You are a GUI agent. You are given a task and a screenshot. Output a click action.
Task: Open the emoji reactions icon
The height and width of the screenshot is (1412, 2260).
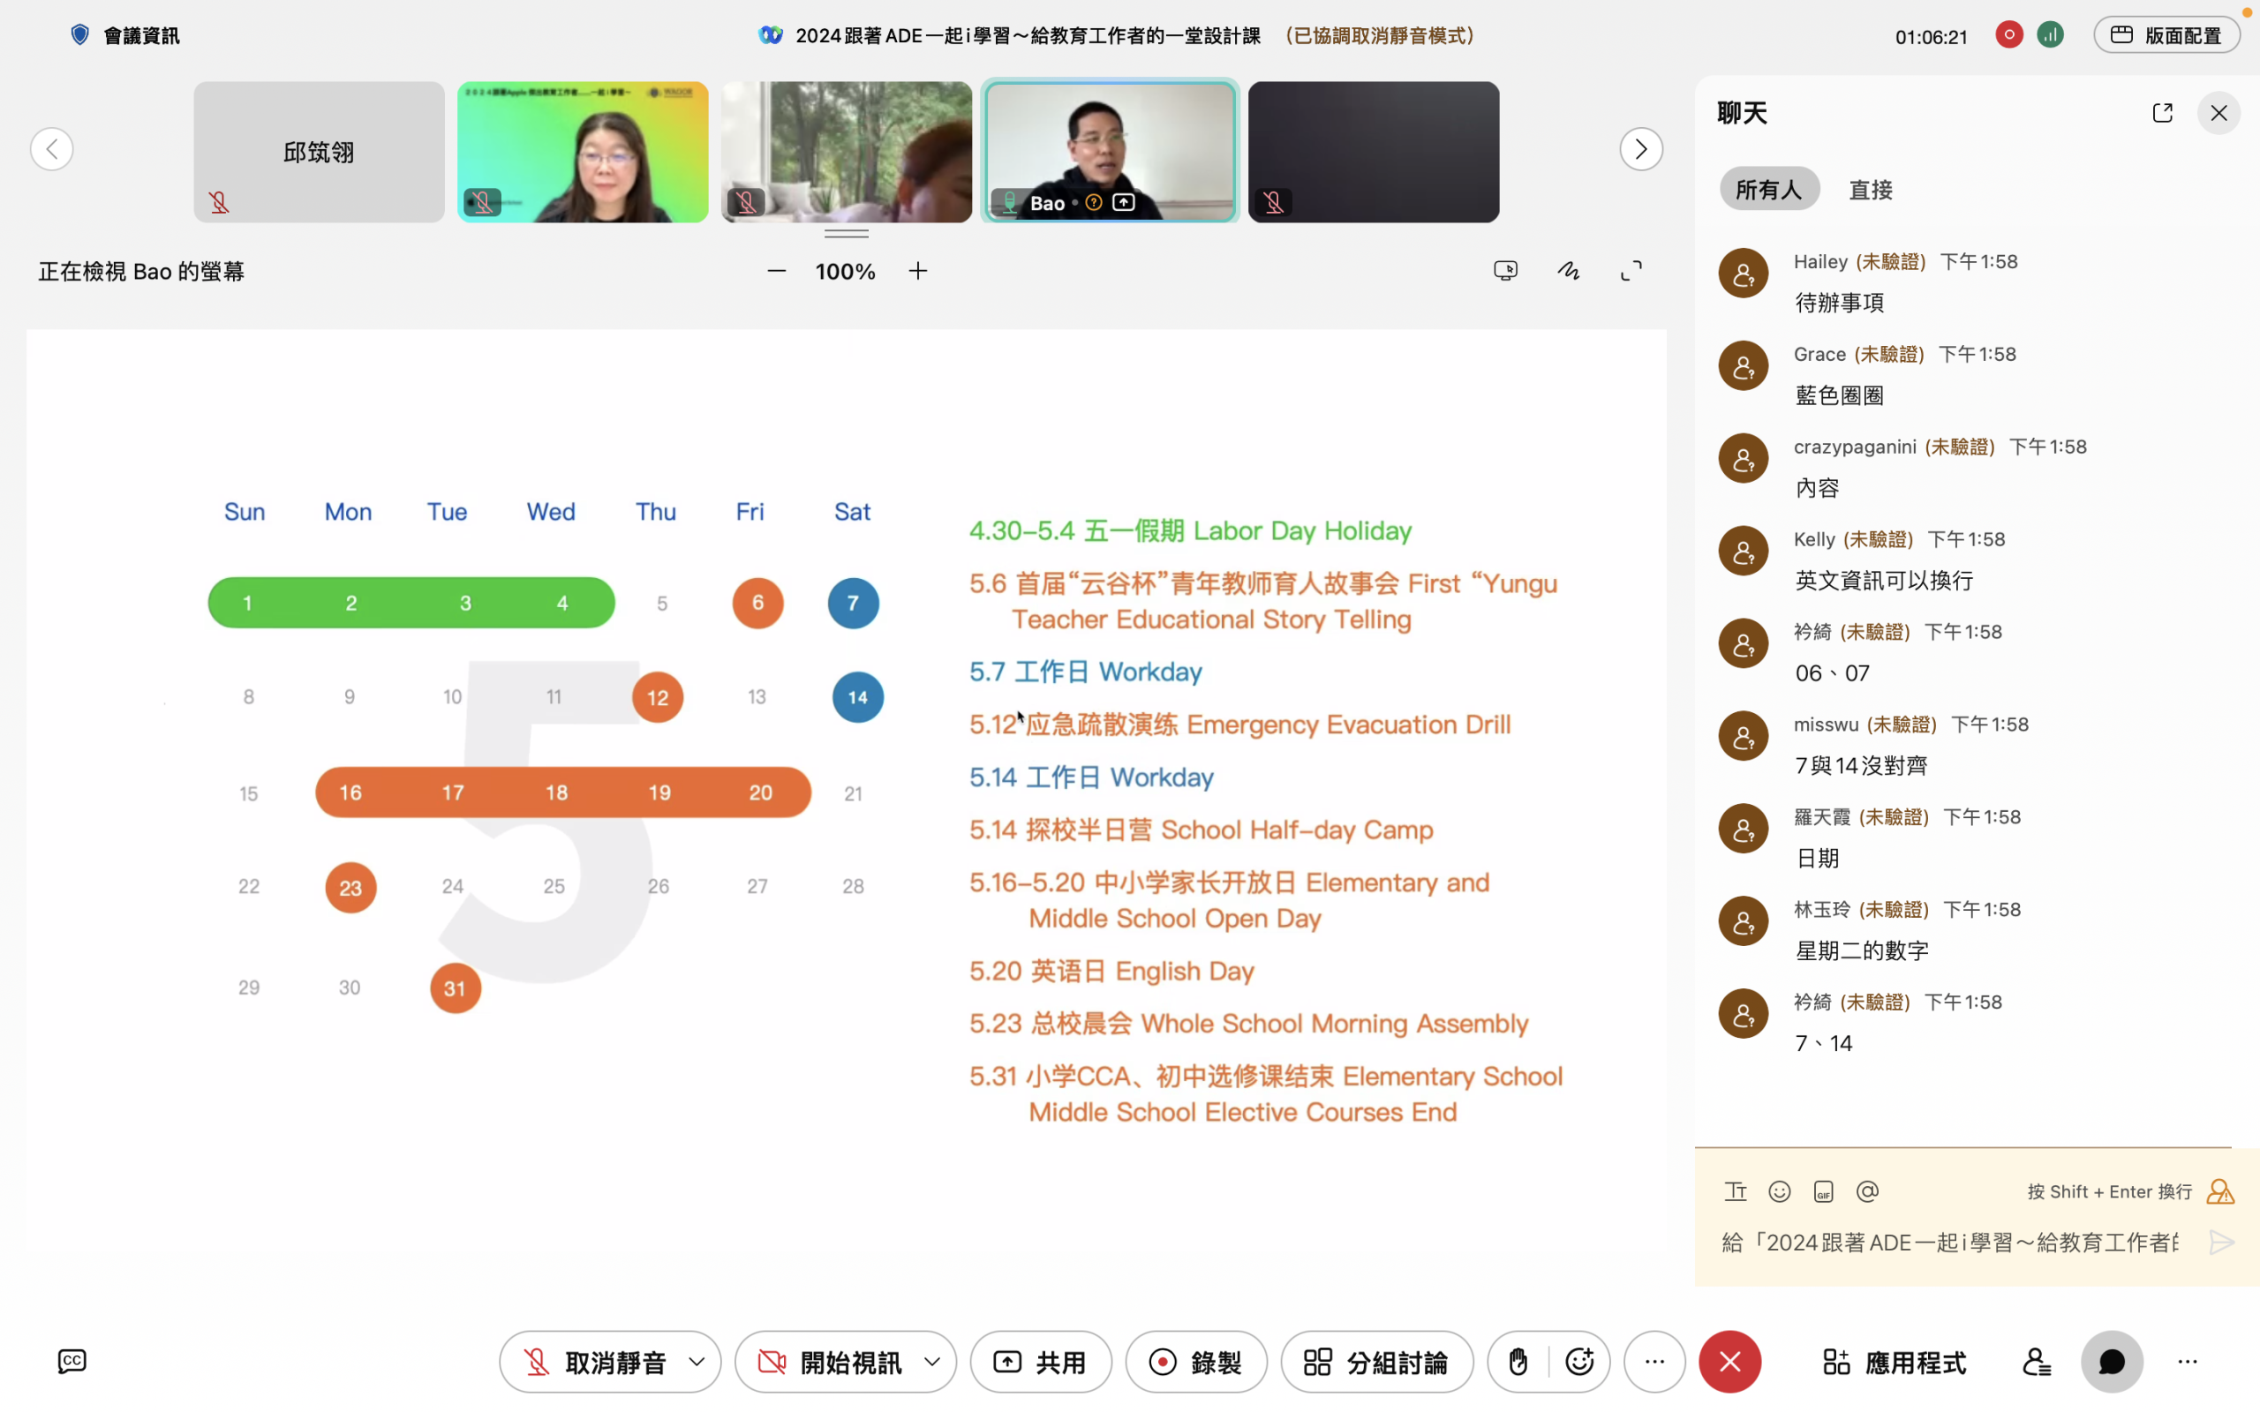[x=1579, y=1362]
